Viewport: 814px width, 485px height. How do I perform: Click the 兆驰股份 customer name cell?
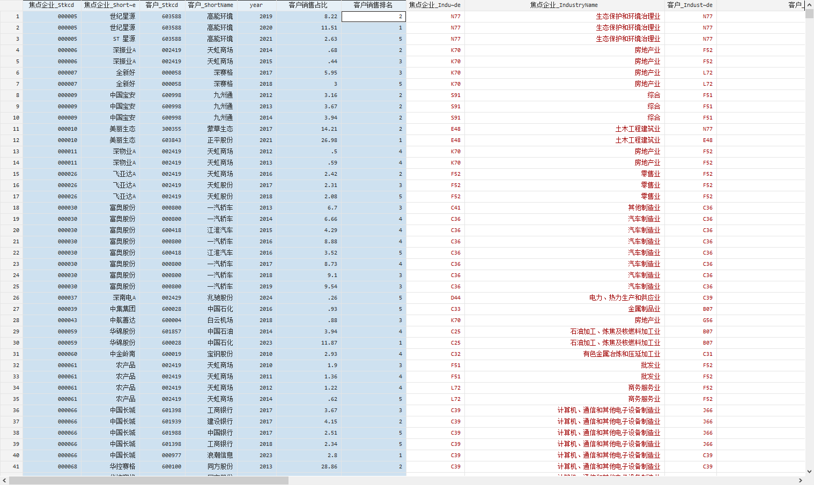click(x=220, y=298)
